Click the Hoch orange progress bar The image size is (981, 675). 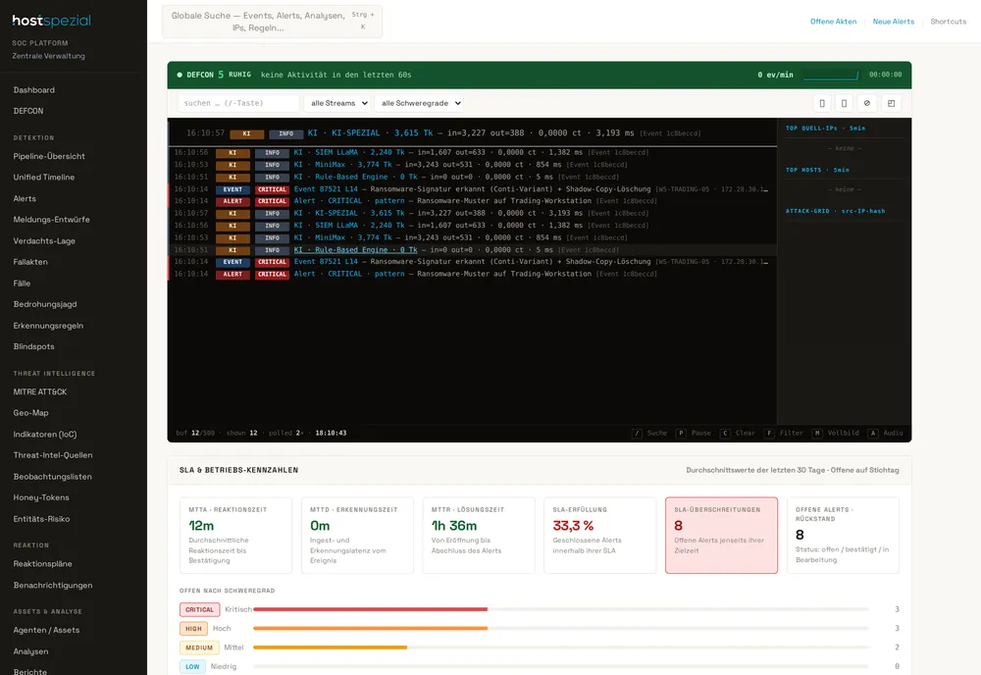coord(370,628)
